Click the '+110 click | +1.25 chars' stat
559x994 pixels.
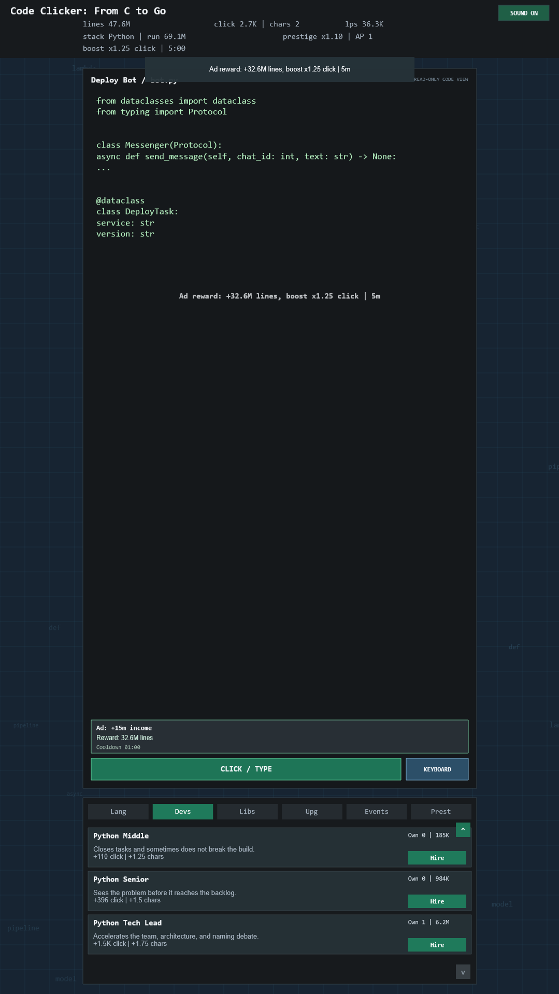(x=128, y=857)
